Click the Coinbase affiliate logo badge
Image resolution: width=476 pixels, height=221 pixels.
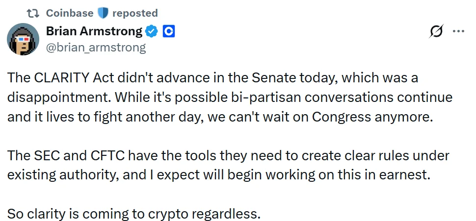[x=169, y=31]
